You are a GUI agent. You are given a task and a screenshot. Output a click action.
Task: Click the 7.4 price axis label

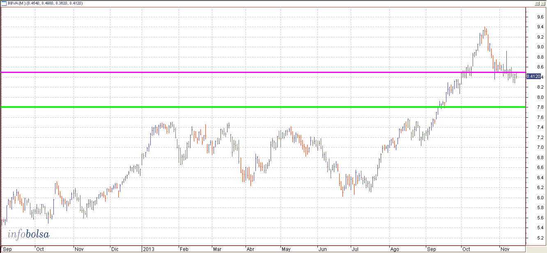[540, 127]
